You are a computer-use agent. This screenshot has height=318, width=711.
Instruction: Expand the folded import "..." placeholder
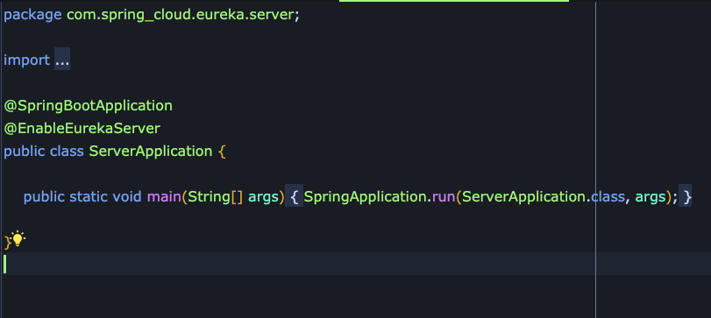tap(62, 60)
